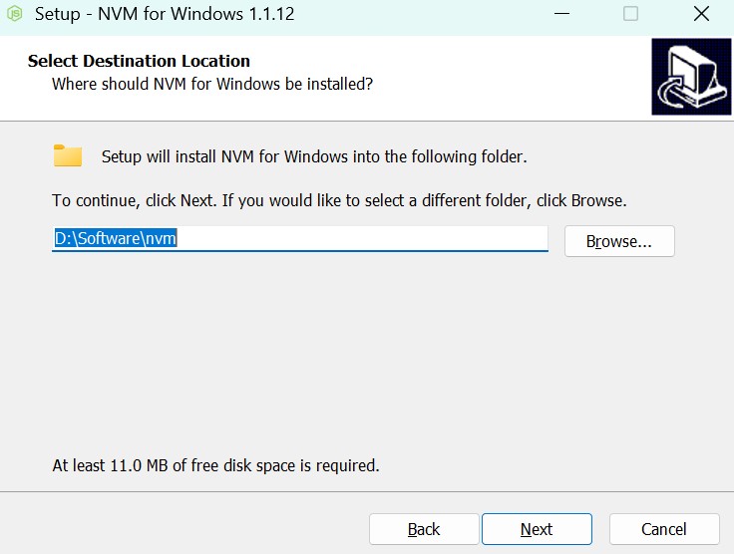Screen dimensions: 734x554
Task: Click the free disk space requirement text
Action: pos(215,465)
